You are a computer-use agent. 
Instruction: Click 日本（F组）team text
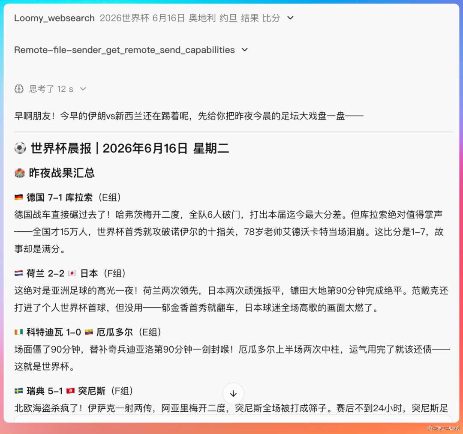pyautogui.click(x=103, y=273)
